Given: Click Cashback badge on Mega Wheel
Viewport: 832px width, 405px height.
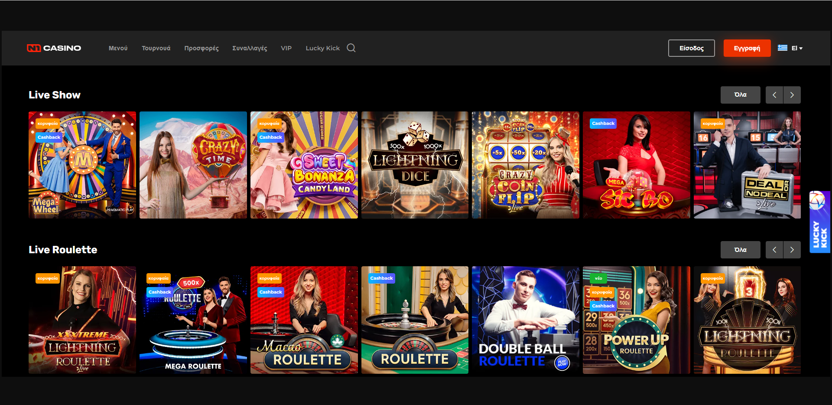Looking at the screenshot, I should click(49, 137).
